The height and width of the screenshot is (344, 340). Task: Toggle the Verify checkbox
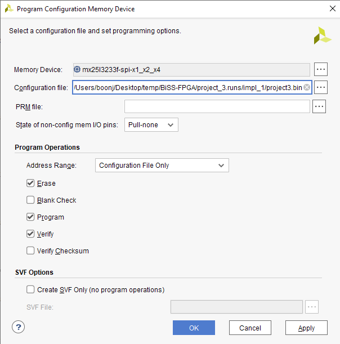point(30,234)
